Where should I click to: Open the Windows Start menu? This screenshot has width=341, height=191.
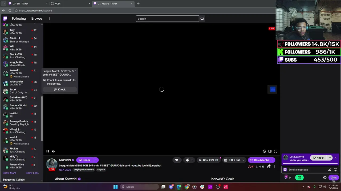coord(115,187)
